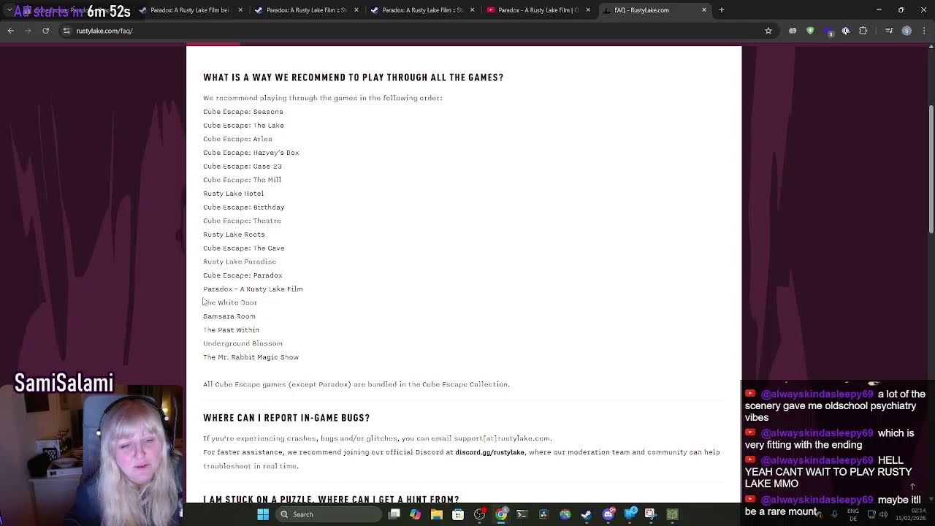
Task: Click the 'Cube Escape: Paradox' entry
Action: (x=243, y=275)
